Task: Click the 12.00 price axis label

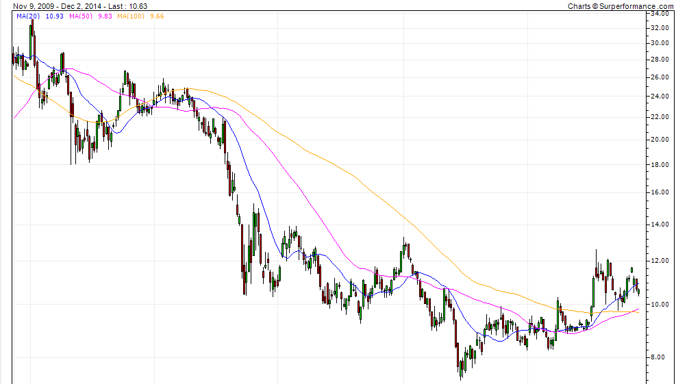Action: click(660, 261)
